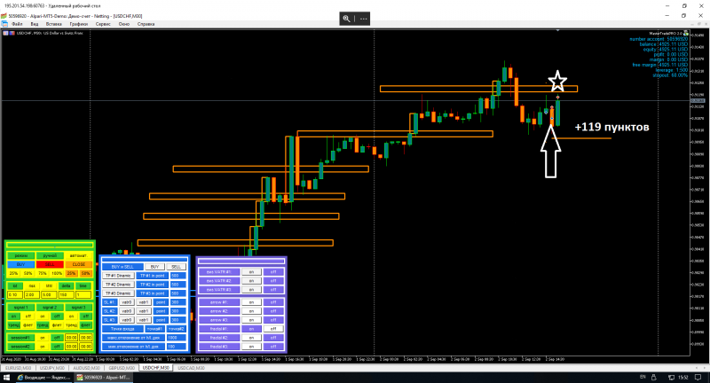Switch to the USDCAD,M30 chart tab

(x=191, y=368)
